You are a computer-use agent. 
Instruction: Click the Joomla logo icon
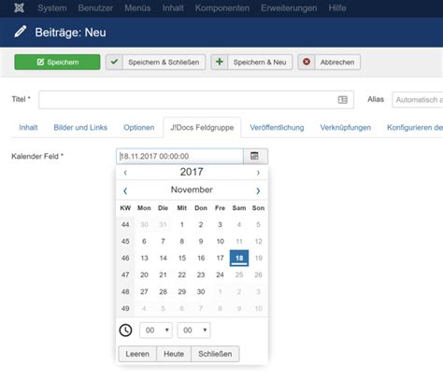(19, 7)
